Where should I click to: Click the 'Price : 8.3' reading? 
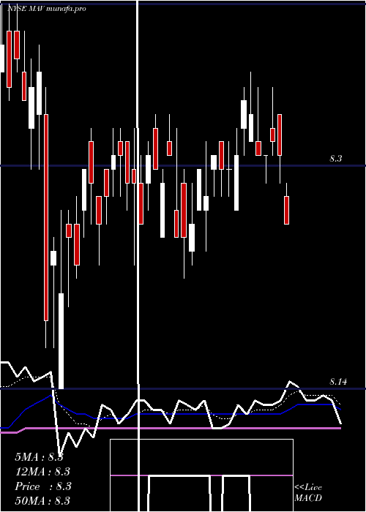[43, 486]
